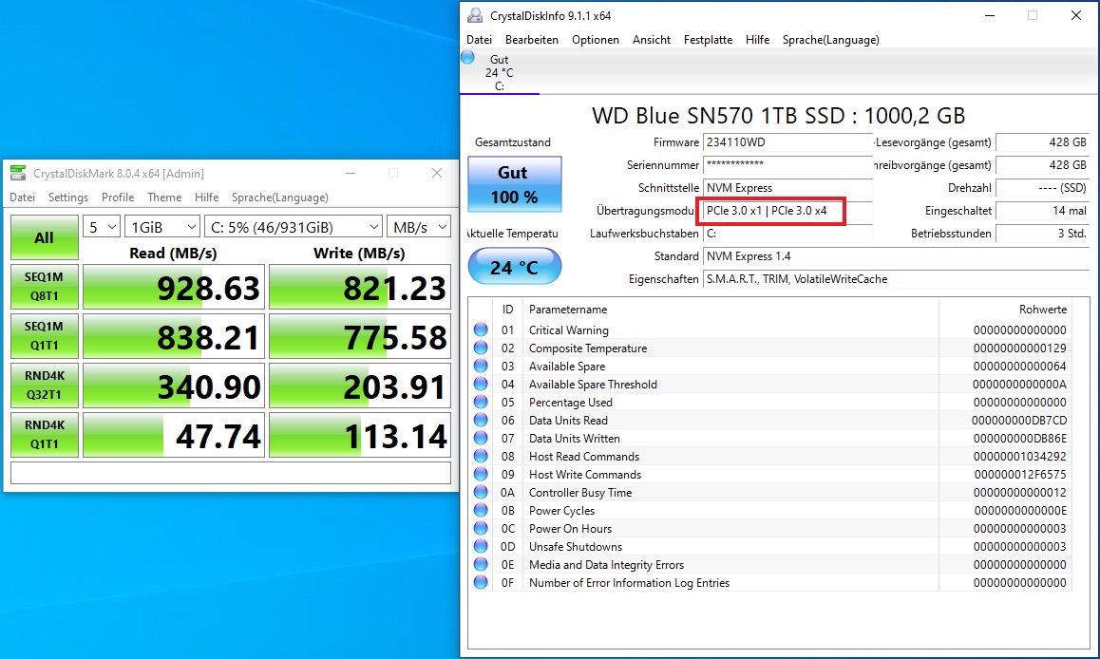1100x659 pixels.
Task: Click the SEQ1M Q8T1 read result 928.63
Action: 173,287
